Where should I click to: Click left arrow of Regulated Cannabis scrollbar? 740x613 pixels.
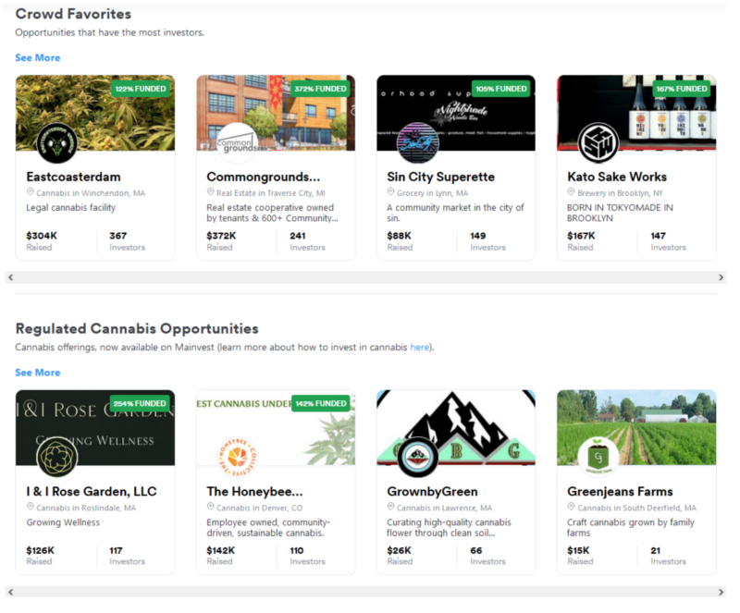10,592
